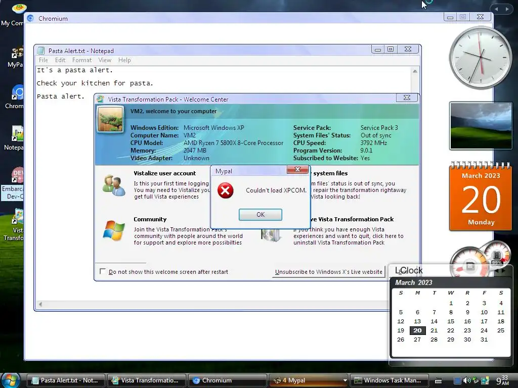The image size is (518, 388).
Task: Click the keyboard icon on the taskbar
Action: (438, 381)
